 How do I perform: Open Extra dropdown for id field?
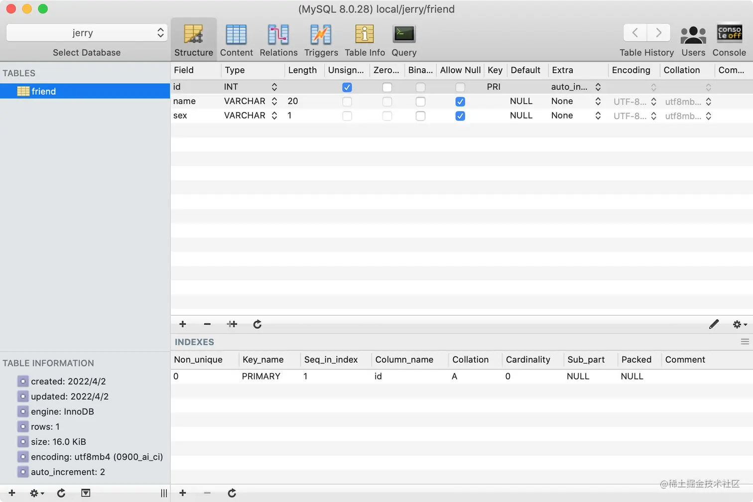[x=598, y=87]
